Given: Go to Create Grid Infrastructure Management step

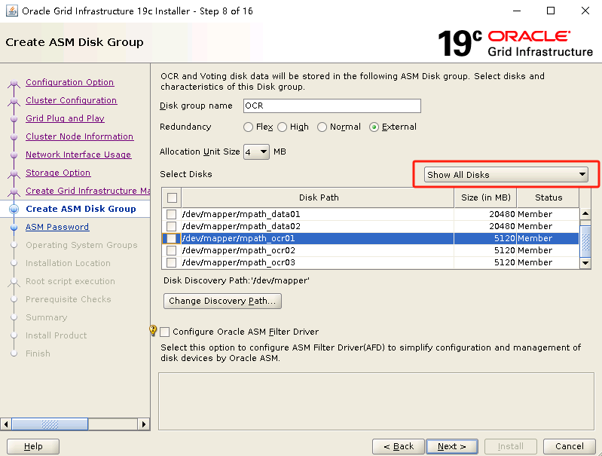Looking at the screenshot, I should click(88, 191).
